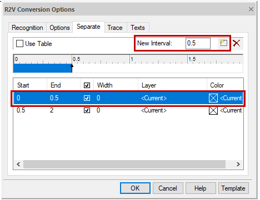Click the left arrow of the horizontal scrollbar
Viewport: 260px width, 200px height.
18,164
